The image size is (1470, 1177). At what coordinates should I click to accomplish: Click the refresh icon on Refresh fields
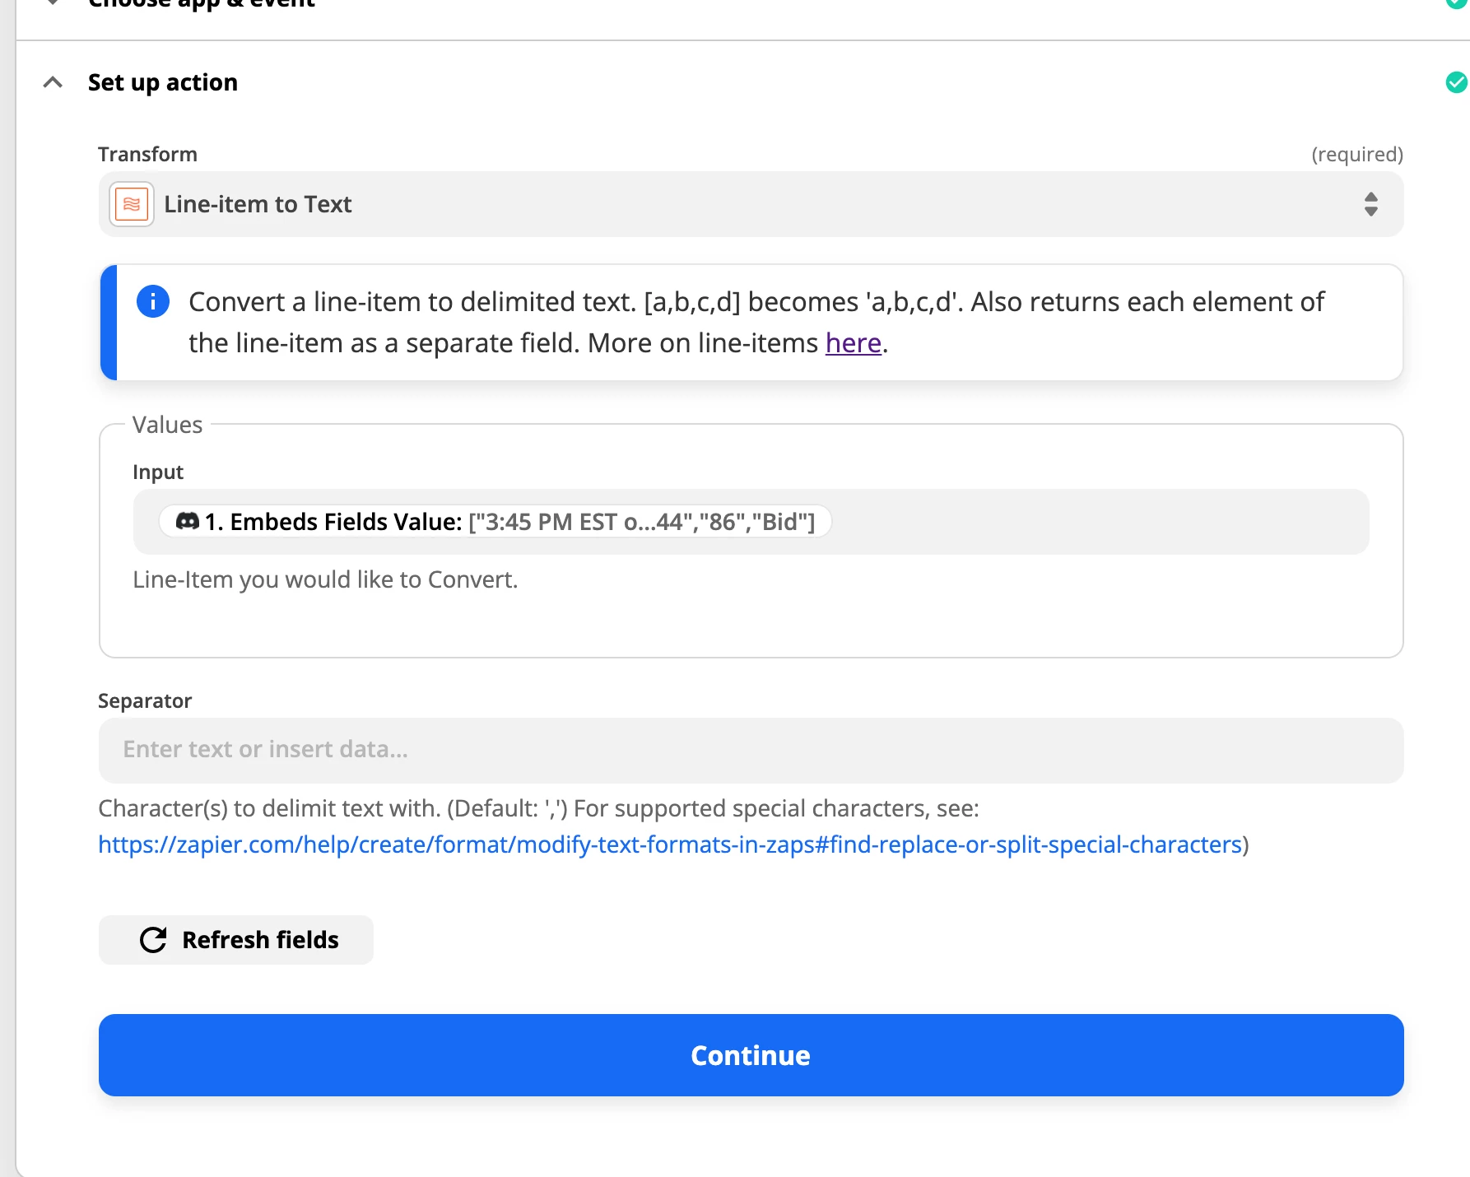pyautogui.click(x=152, y=939)
